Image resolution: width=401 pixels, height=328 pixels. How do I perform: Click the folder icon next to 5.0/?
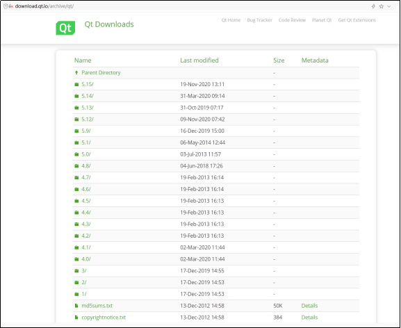click(76, 154)
